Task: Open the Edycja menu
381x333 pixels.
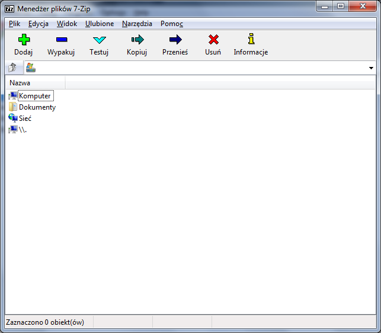Action: click(x=39, y=24)
